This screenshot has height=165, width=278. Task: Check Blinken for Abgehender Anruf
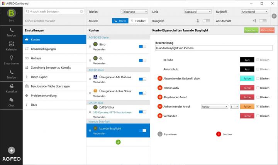click(258, 97)
